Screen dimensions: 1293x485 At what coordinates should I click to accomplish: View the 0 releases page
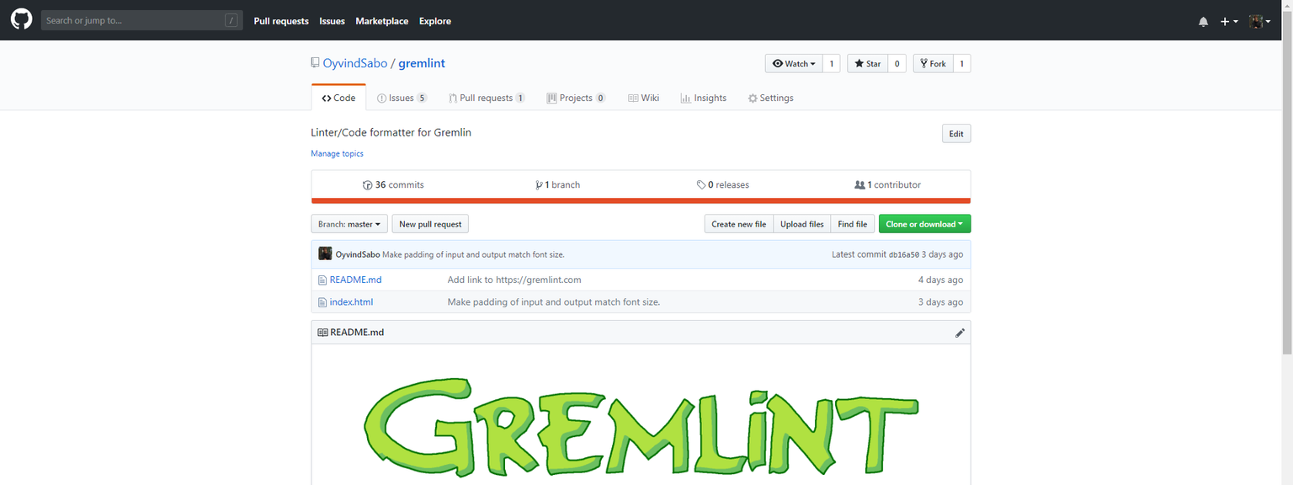pyautogui.click(x=722, y=184)
